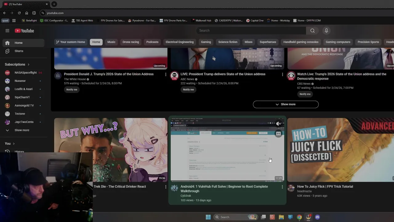Click the taskbar Search box
Screen dimensions: 394x222
tap(236, 217)
